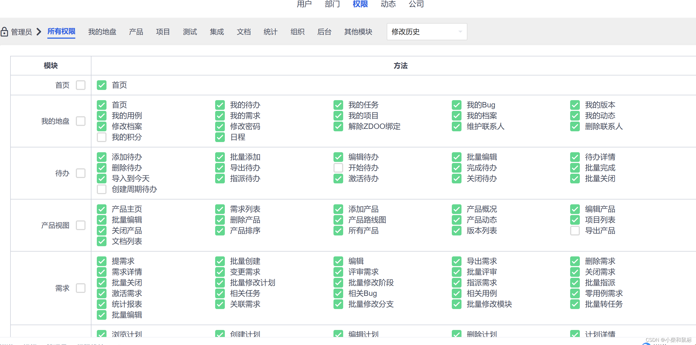
Task: Toggle the 待办 module select-all checkbox
Action: click(x=80, y=173)
